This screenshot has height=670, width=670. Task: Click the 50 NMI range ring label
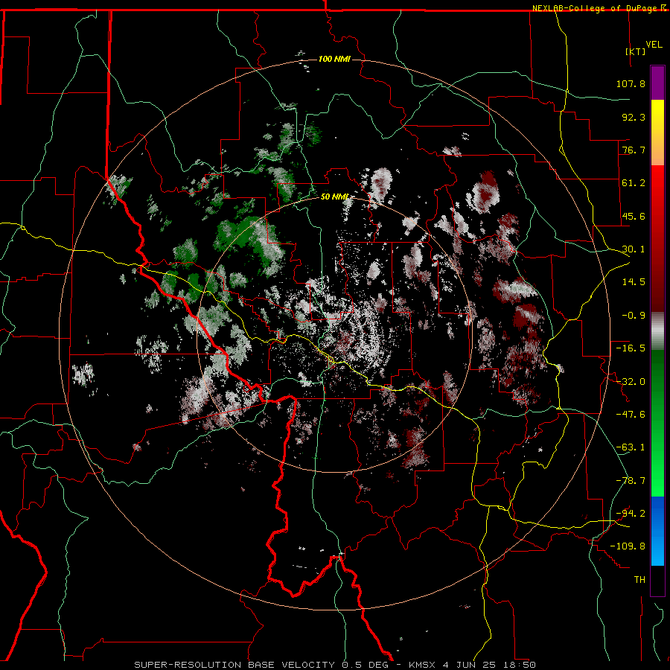click(x=334, y=197)
